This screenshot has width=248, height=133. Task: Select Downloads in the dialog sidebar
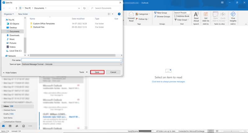coord(13,35)
